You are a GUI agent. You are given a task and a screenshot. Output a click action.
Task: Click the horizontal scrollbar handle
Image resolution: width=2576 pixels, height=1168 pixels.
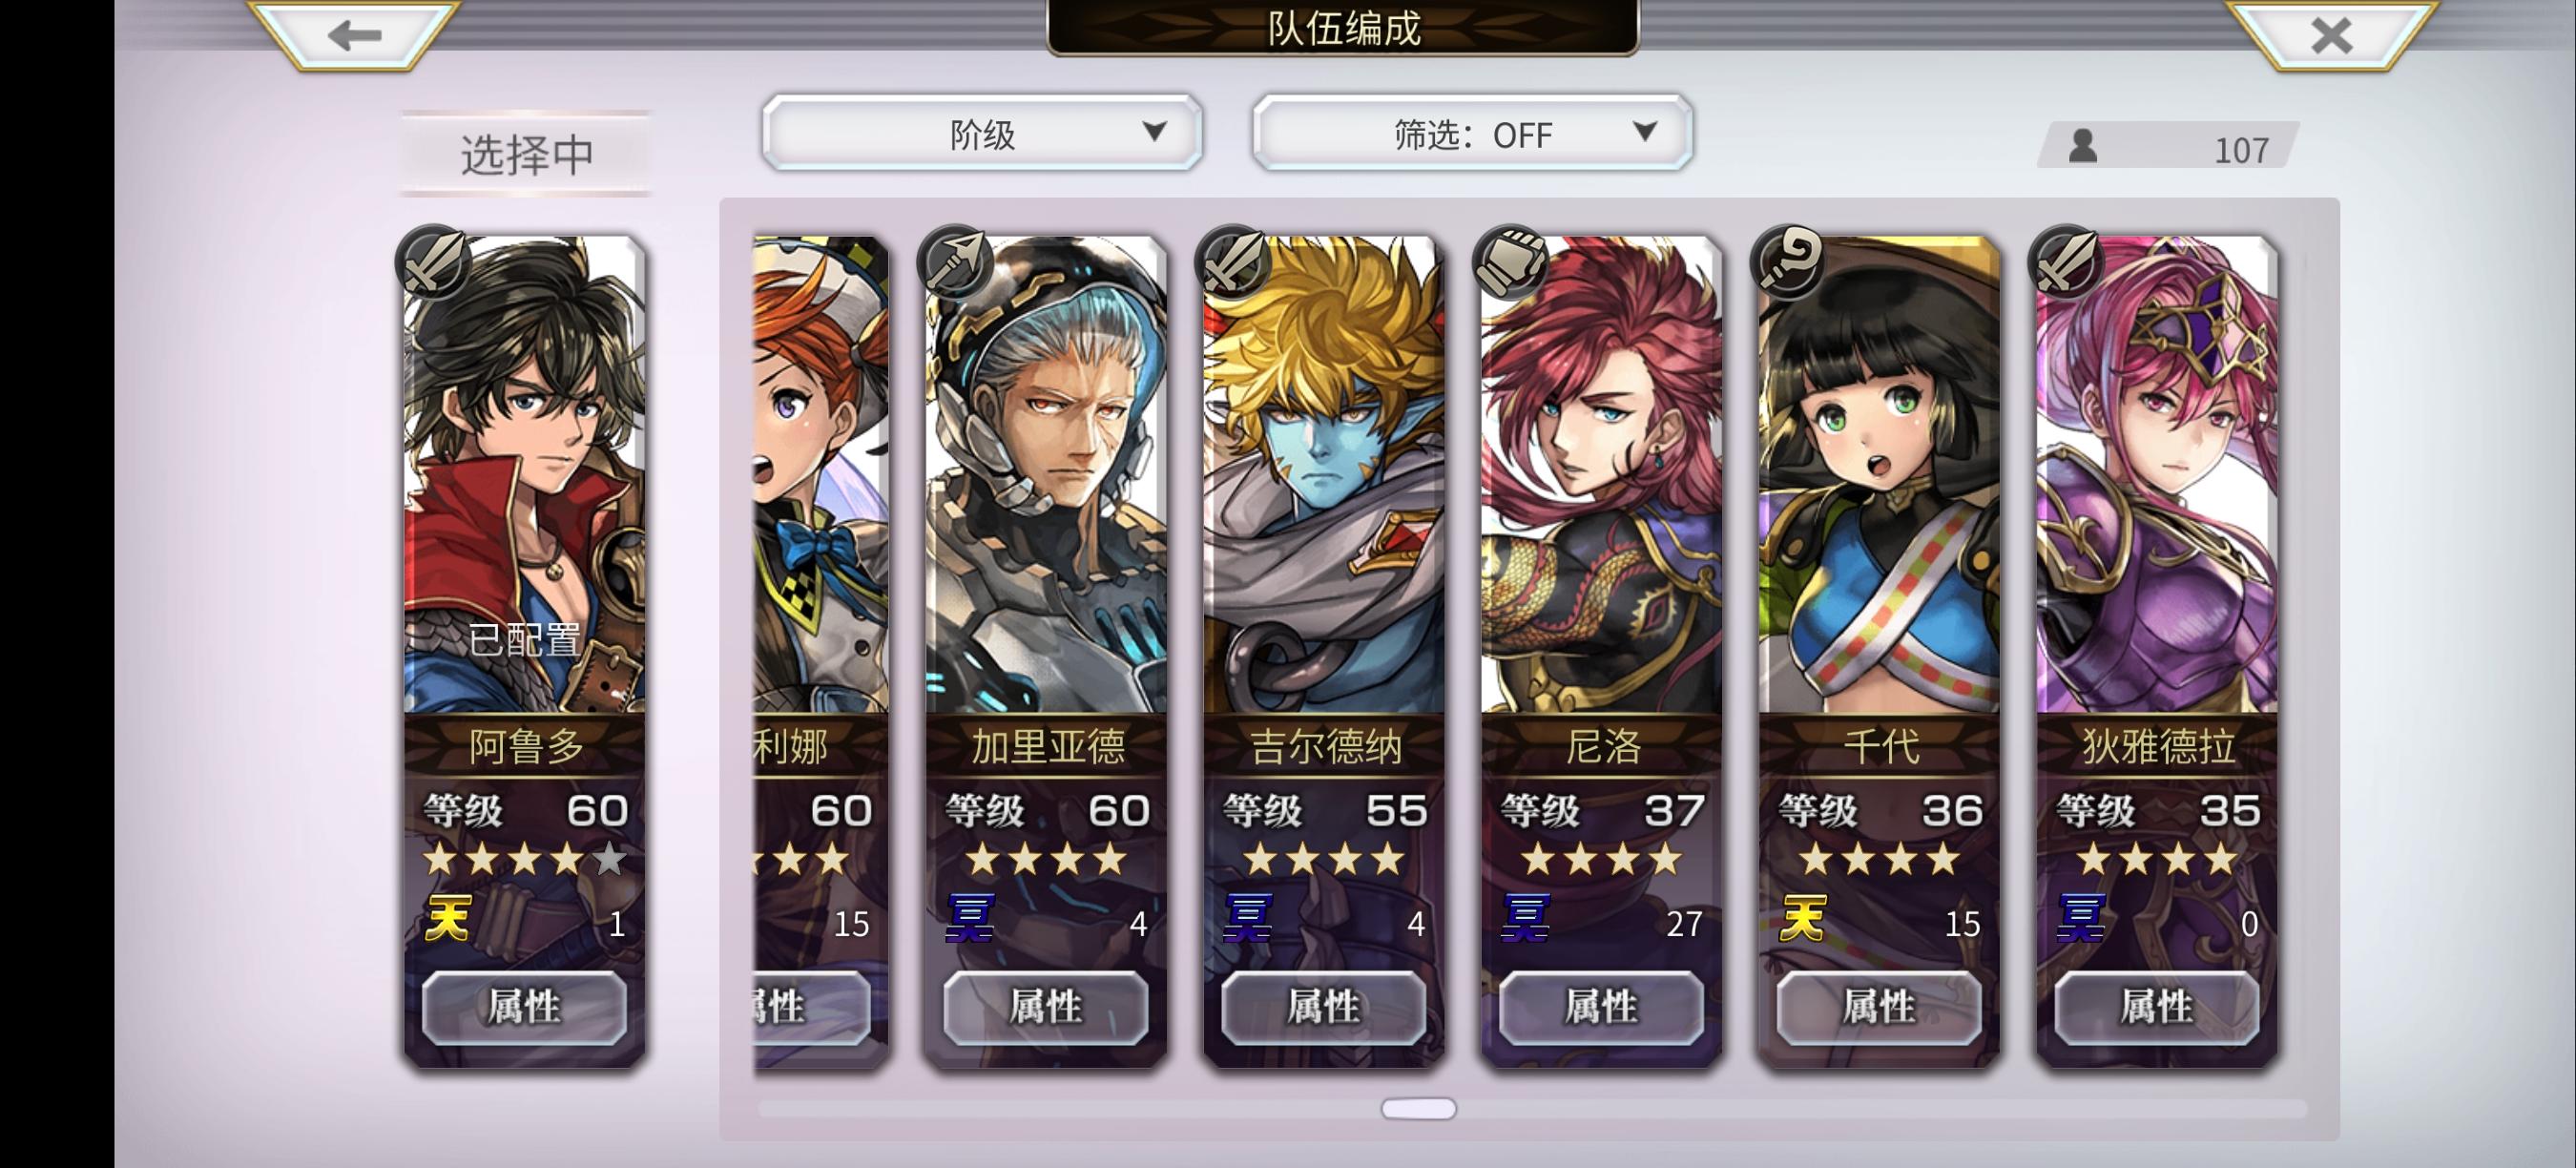coord(1419,1108)
